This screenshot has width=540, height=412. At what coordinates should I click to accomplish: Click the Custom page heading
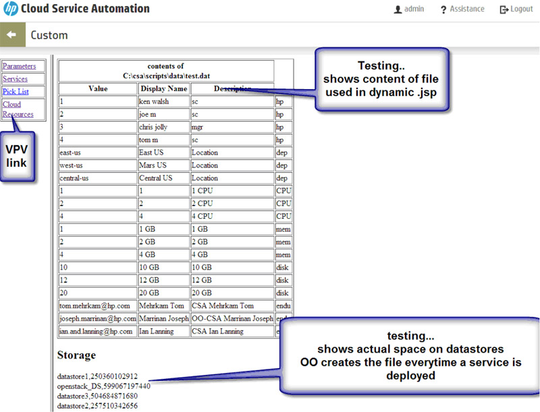pos(49,35)
